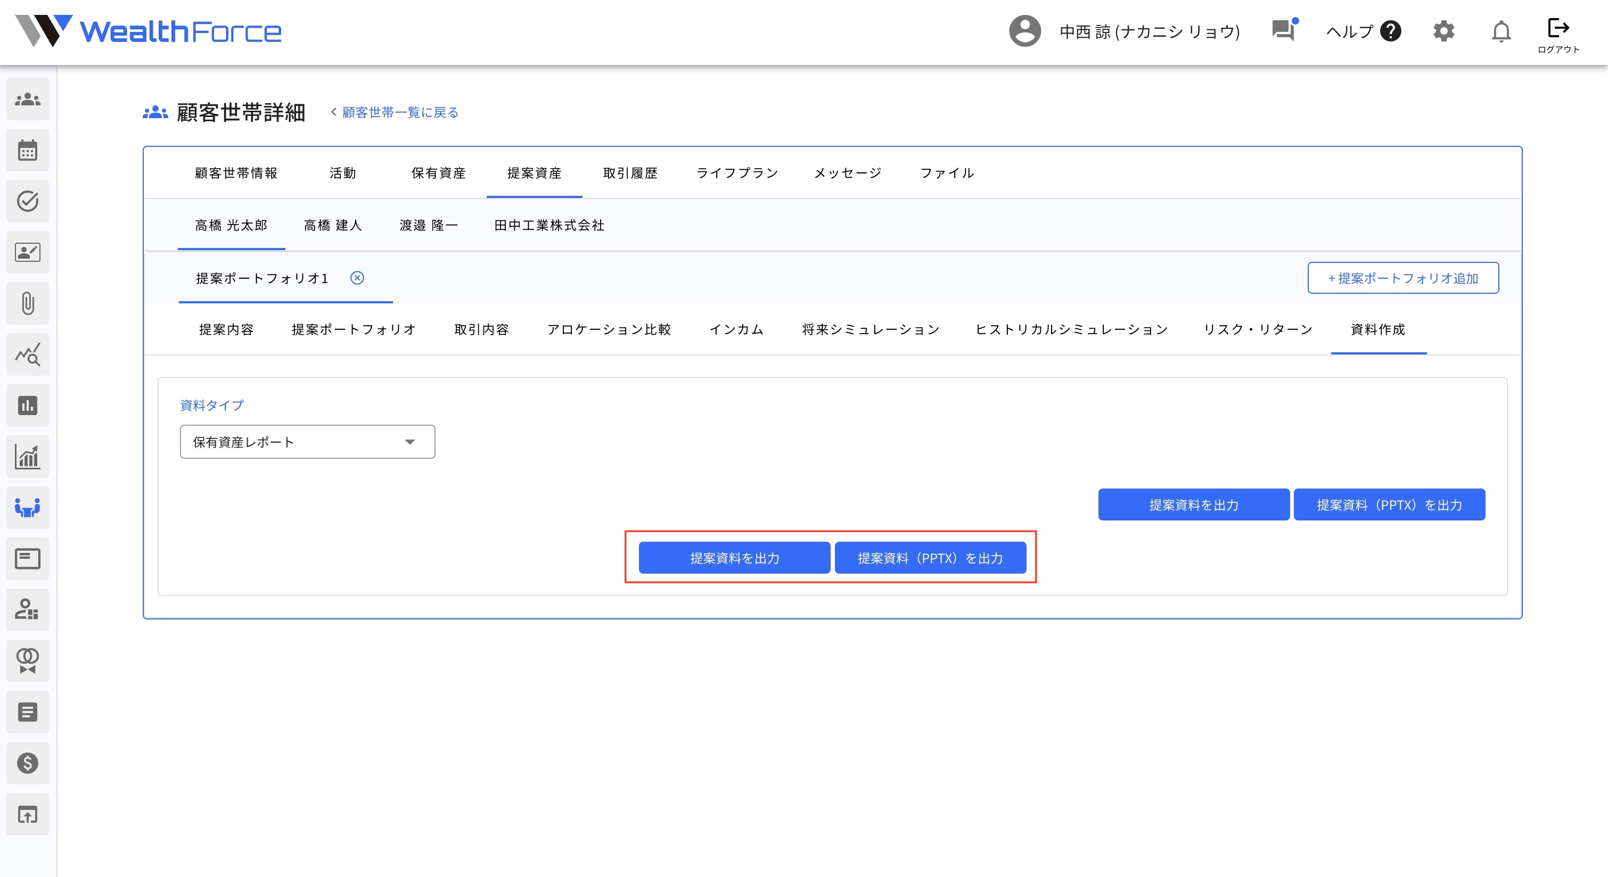The width and height of the screenshot is (1608, 877).
Task: Select the 渡邉 隆一 member tab
Action: click(429, 225)
